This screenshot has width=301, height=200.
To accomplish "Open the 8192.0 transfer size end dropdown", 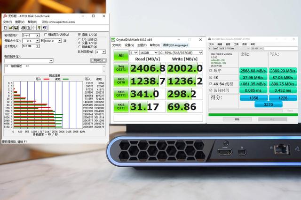I will tap(53, 41).
